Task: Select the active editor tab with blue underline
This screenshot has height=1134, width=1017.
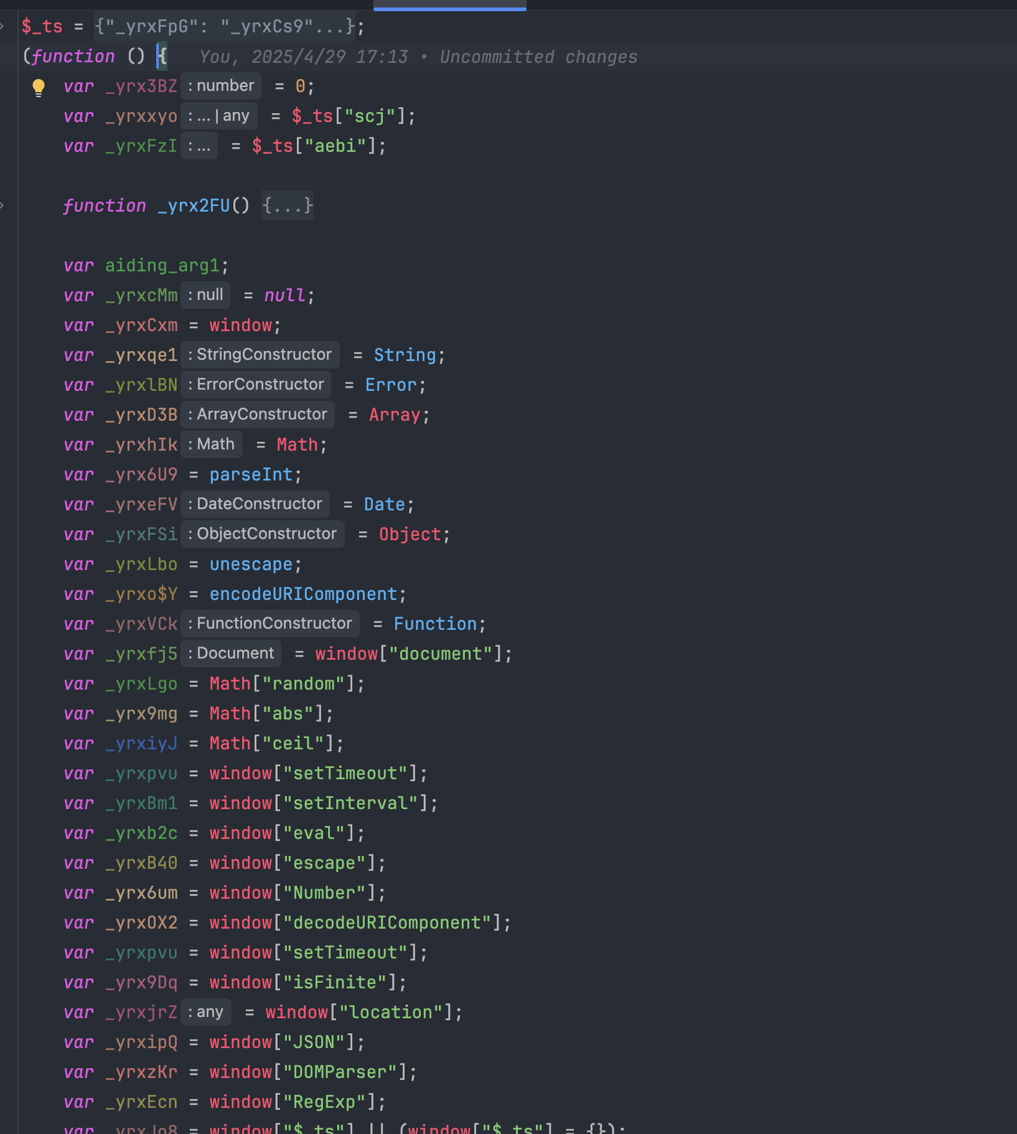Action: point(449,5)
